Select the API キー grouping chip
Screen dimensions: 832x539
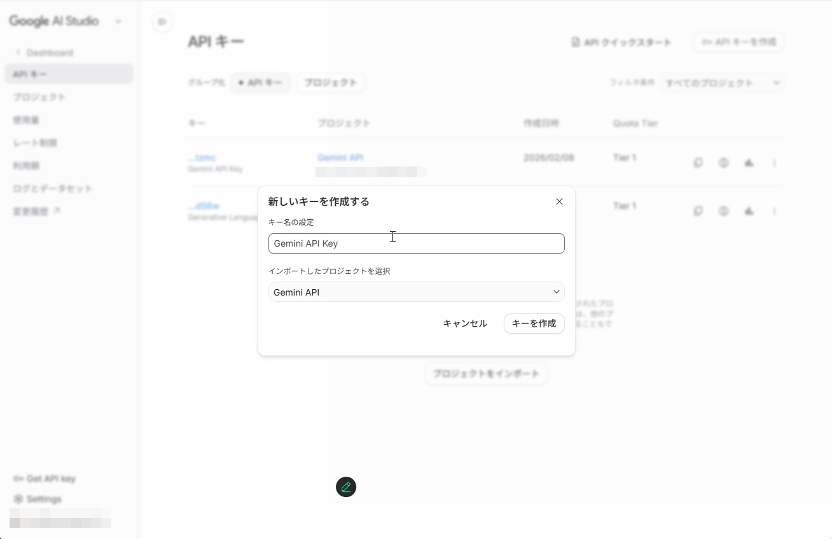(x=260, y=83)
